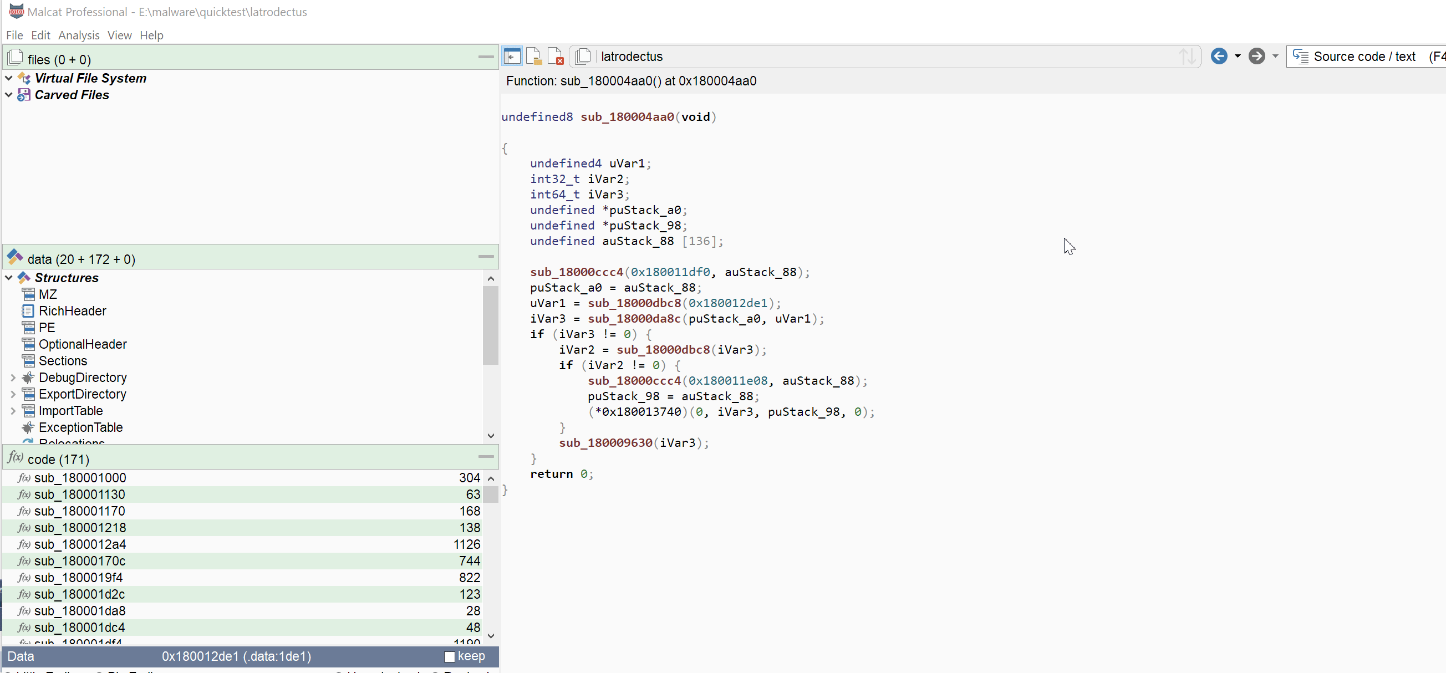Select the RichHeader structure

[73, 311]
